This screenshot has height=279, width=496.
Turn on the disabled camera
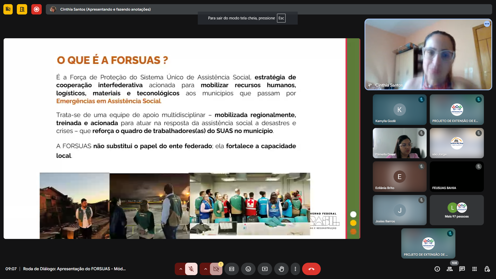coord(216,269)
